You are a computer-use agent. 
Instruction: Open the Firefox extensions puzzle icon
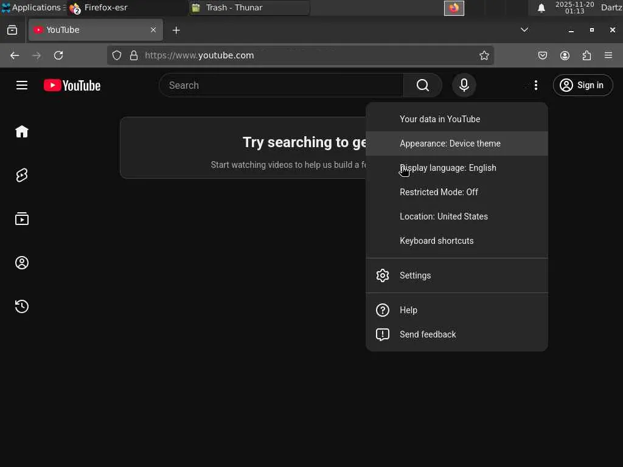586,55
